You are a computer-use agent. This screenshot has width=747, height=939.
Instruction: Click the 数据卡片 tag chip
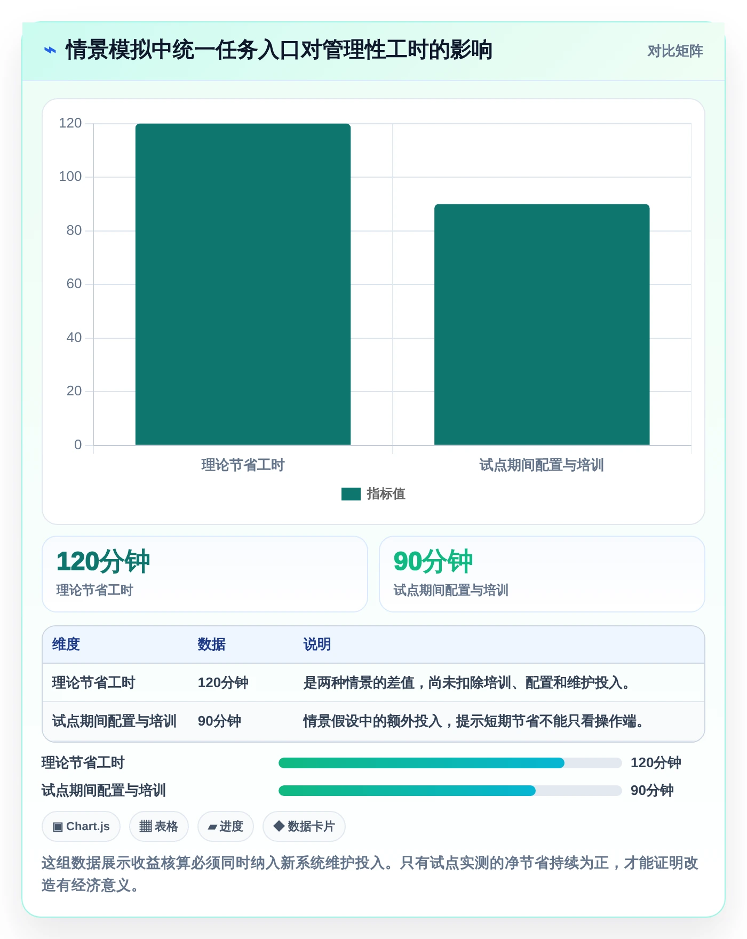coord(304,826)
